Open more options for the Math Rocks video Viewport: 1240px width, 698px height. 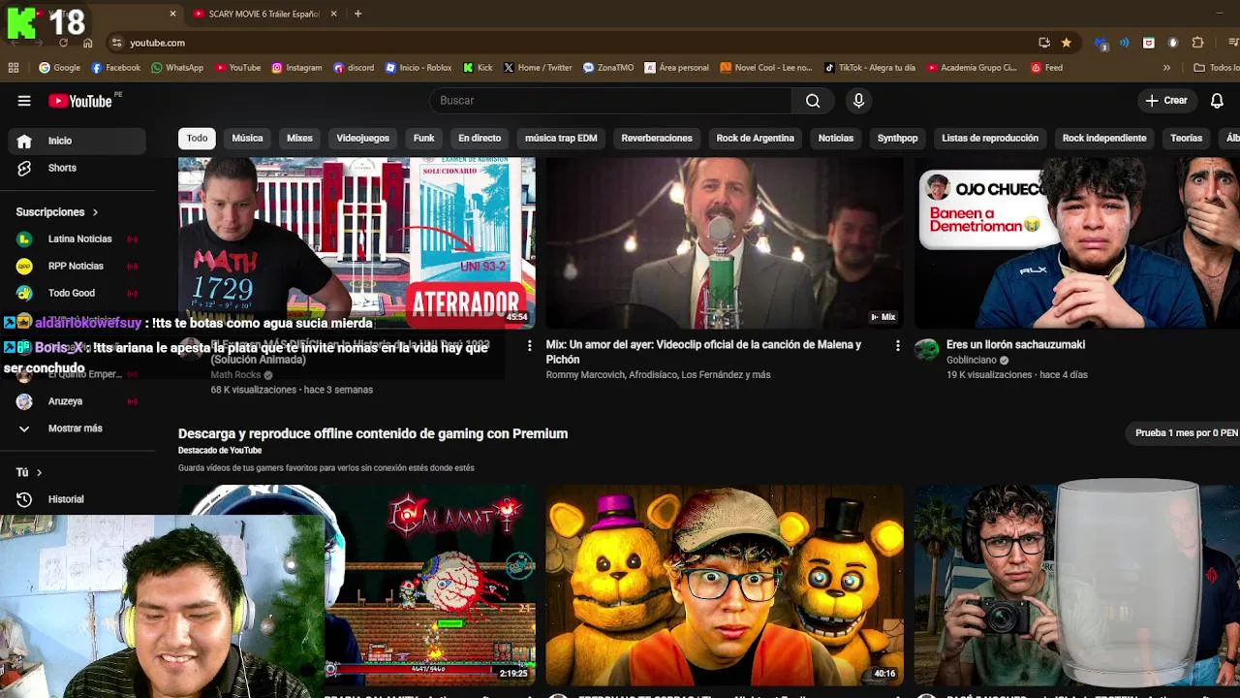529,345
